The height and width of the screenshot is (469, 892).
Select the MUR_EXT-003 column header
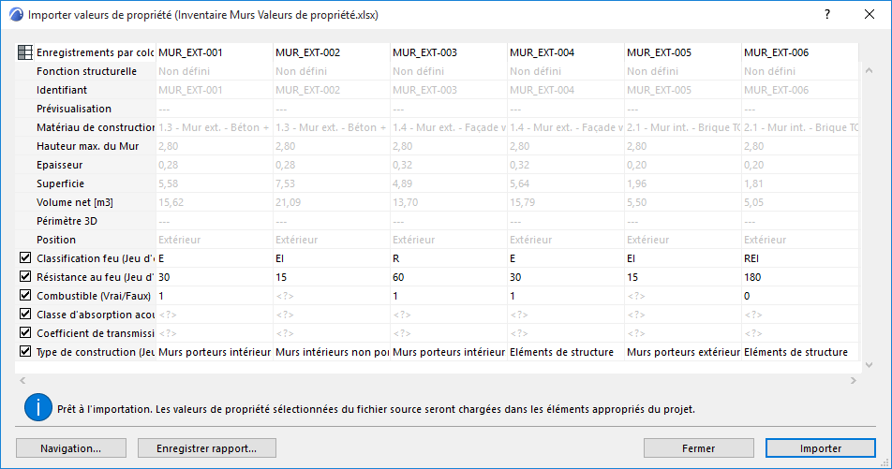pos(449,52)
